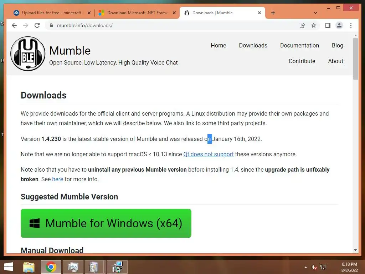Click the page's vertical scrollbar thumb

[x=355, y=59]
